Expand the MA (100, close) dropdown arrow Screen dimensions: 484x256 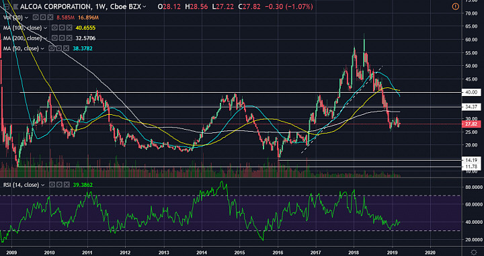(x=46, y=28)
